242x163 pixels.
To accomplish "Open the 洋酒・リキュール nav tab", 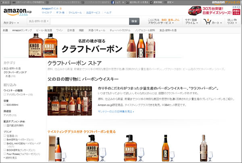I will pos(97,30).
